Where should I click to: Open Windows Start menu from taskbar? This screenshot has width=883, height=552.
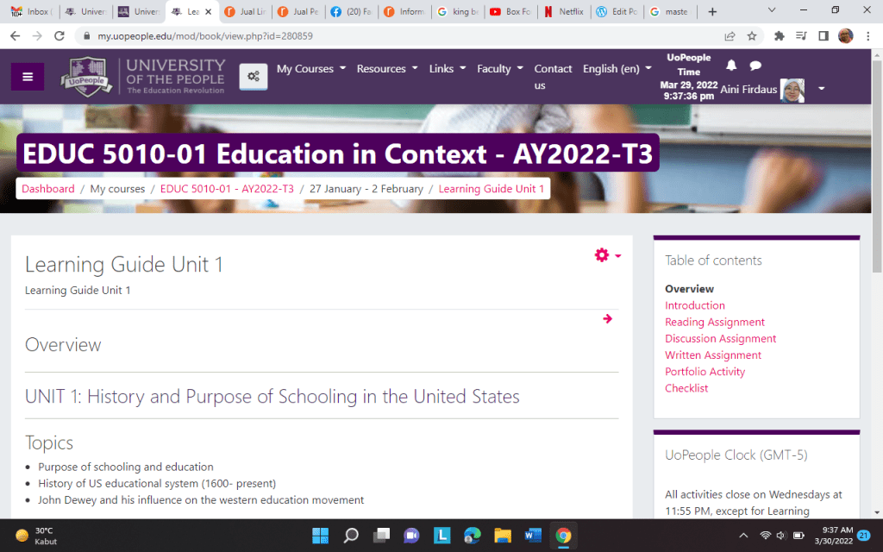click(x=319, y=535)
